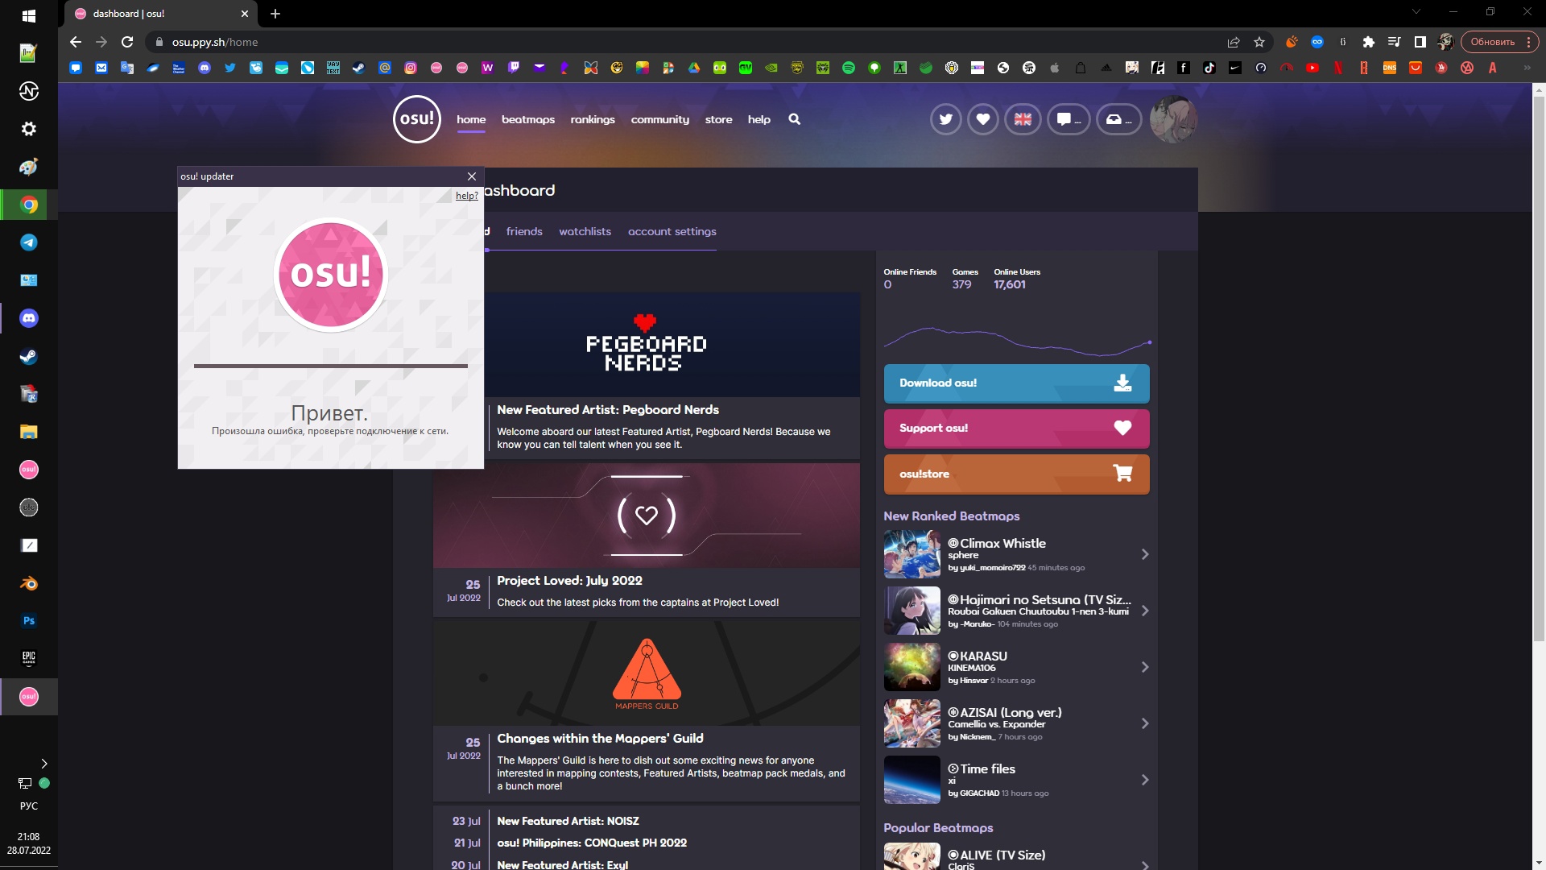The image size is (1546, 870).
Task: Open the Twitter icon in osu! header
Action: (945, 119)
